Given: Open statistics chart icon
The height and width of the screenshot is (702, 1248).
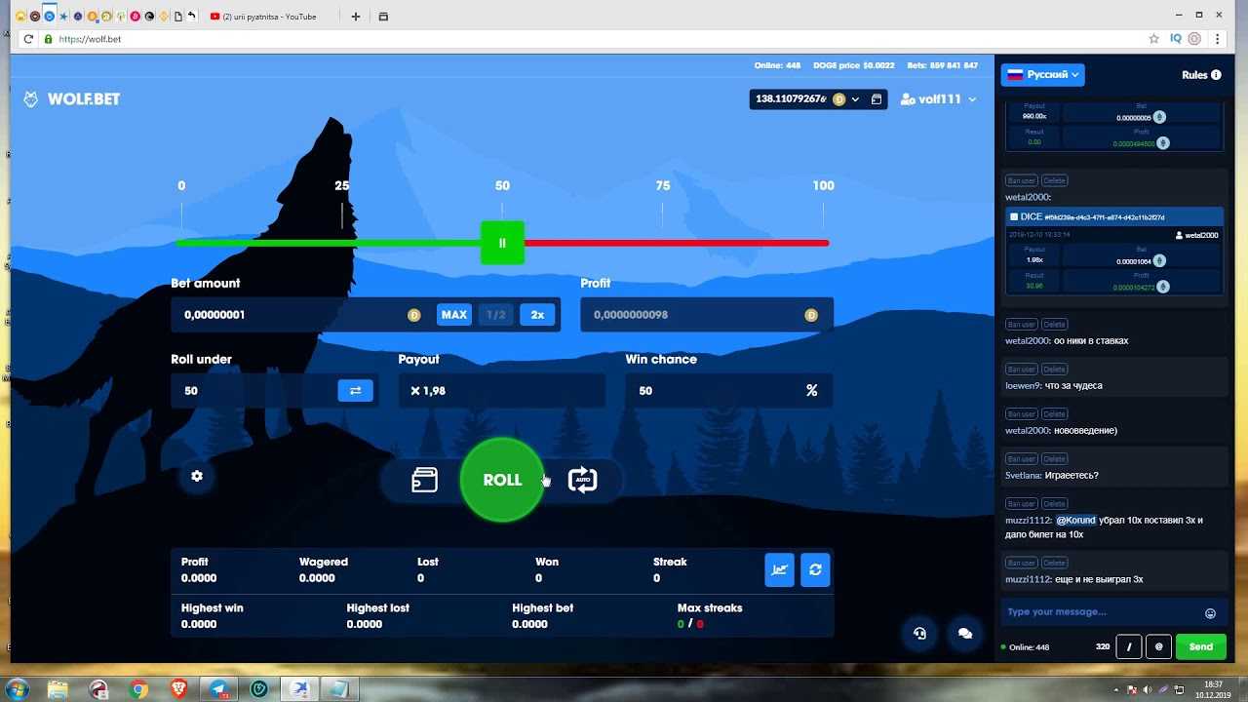Looking at the screenshot, I should click(x=779, y=570).
